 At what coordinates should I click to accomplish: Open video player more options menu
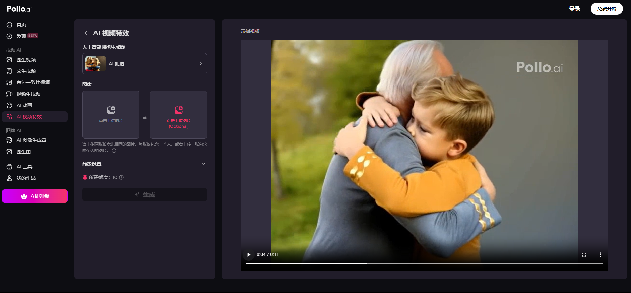(600, 255)
